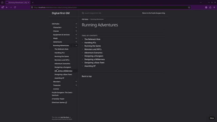Viewport: 217px width, 122px height.
Task: Expand the Characters section chevron
Action: point(76,27)
